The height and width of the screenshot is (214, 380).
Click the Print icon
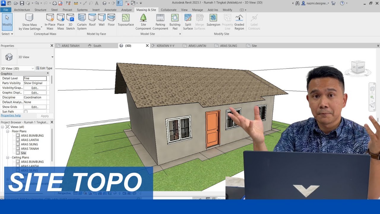[x=54, y=3]
